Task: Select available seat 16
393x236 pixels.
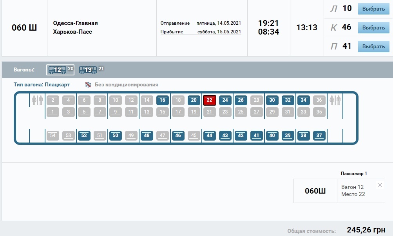Action: [x=162, y=100]
